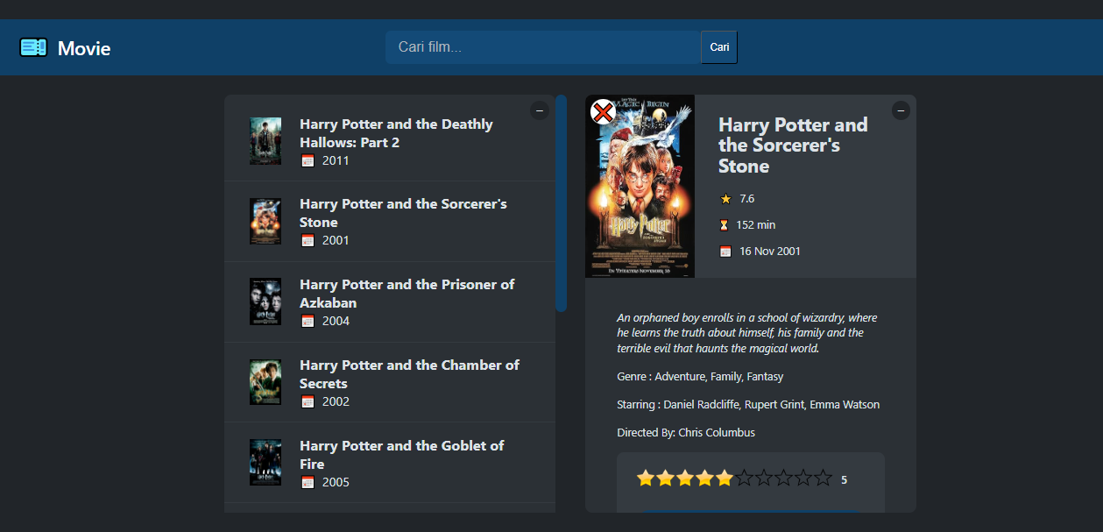This screenshot has height=532, width=1103.
Task: Click the hourglass icon beside 152 min
Action: [725, 225]
